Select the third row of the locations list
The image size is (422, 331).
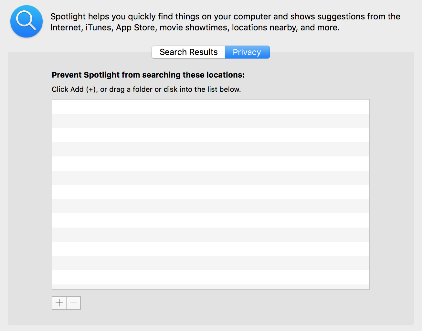210,135
